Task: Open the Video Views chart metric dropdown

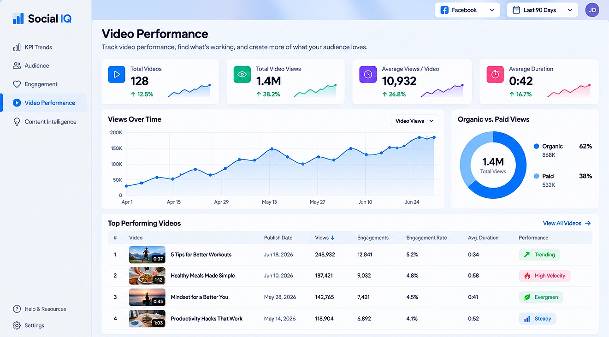Action: coord(414,121)
